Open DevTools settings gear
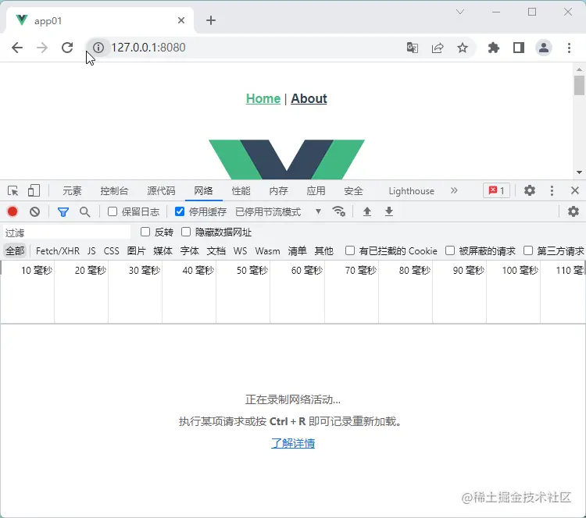This screenshot has height=518, width=586. tap(530, 190)
